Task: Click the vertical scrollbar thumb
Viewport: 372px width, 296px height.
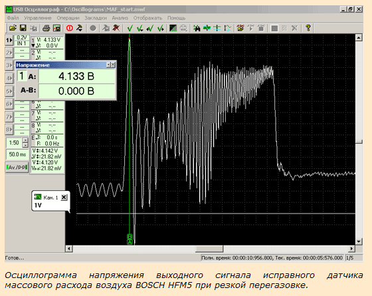Action: tap(359, 142)
